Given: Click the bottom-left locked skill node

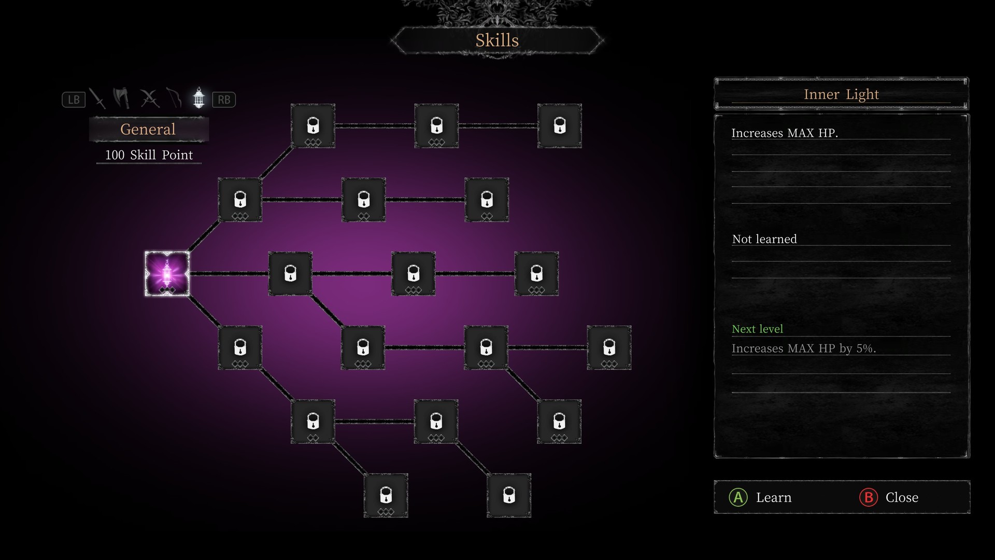Looking at the screenshot, I should (386, 495).
